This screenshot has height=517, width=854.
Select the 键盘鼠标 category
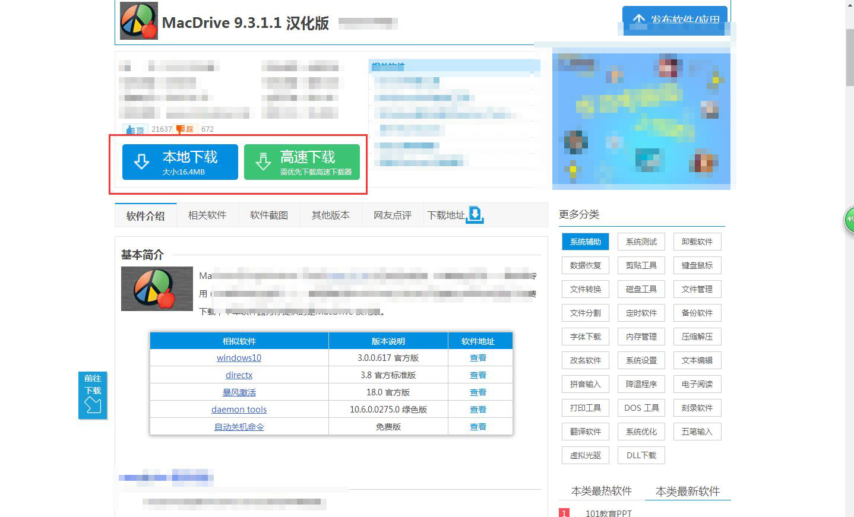[697, 265]
